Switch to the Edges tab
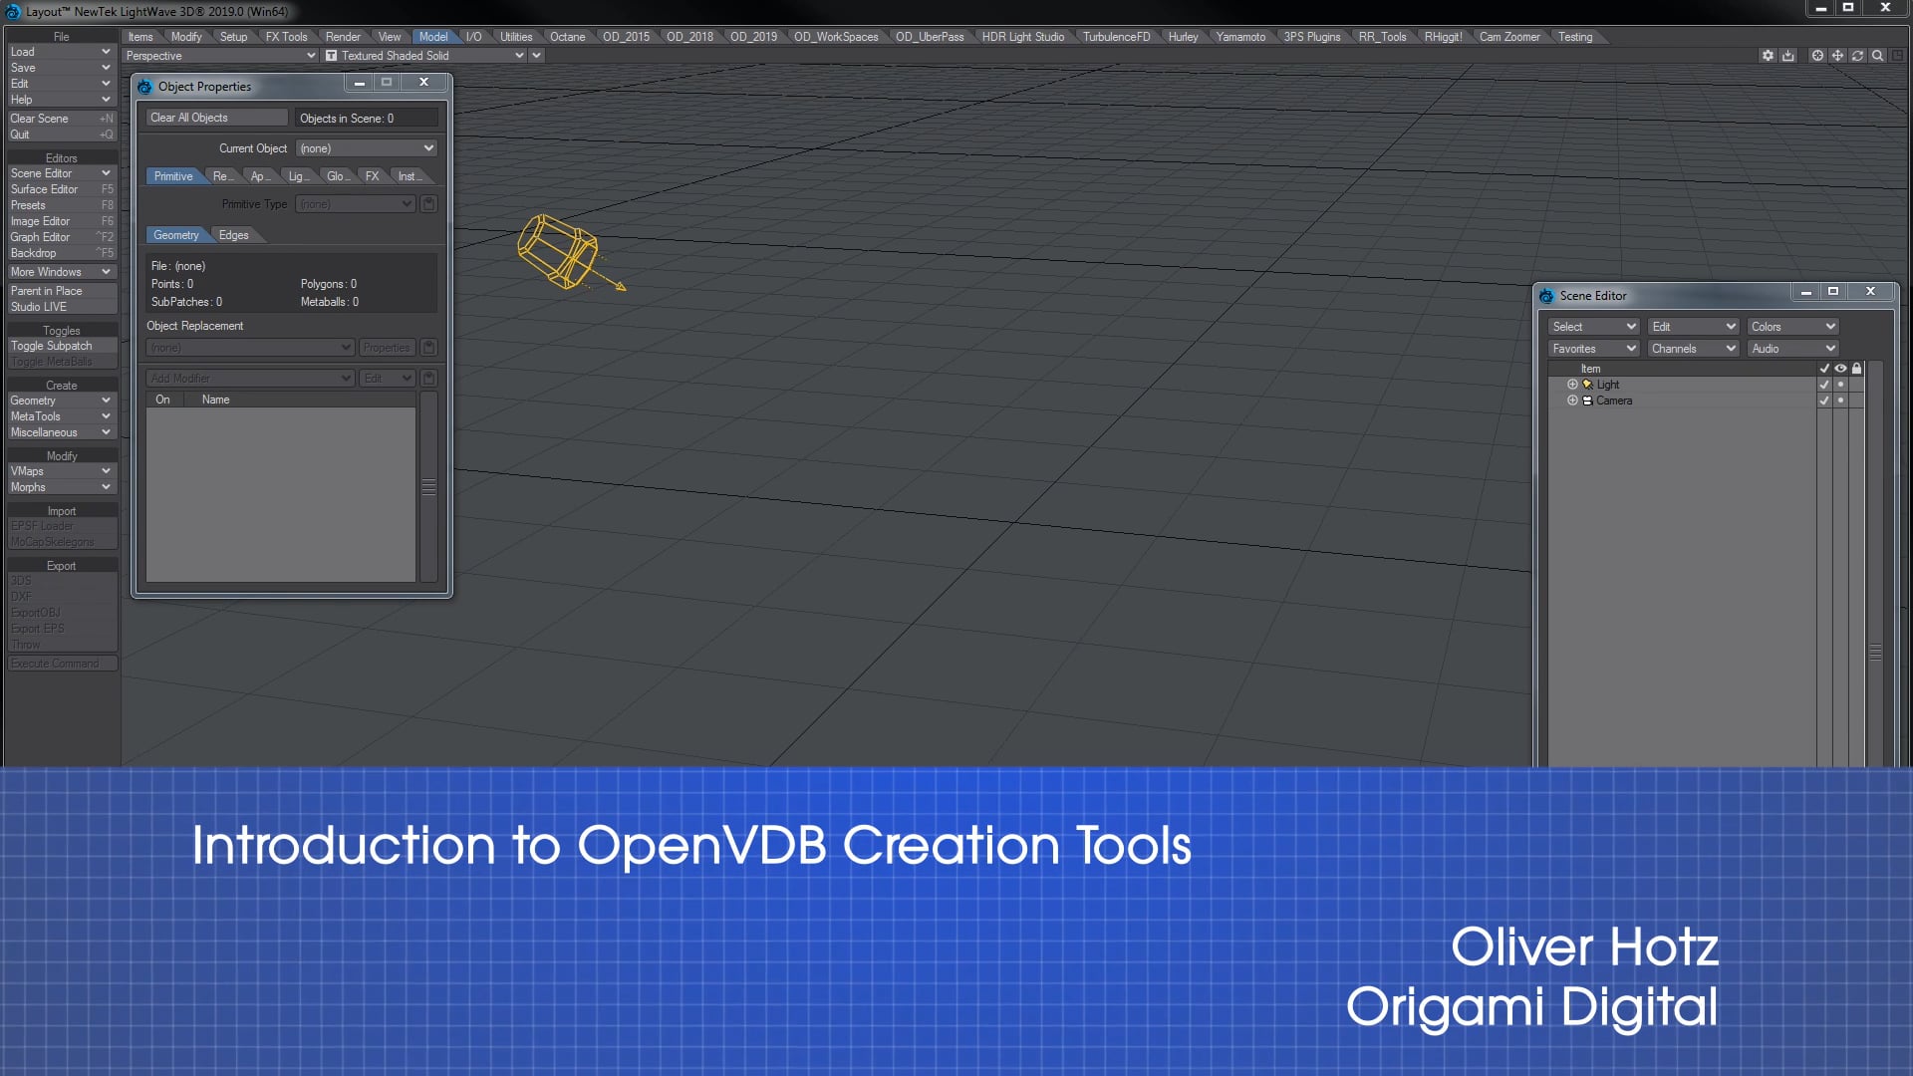1913x1076 pixels. tap(234, 235)
